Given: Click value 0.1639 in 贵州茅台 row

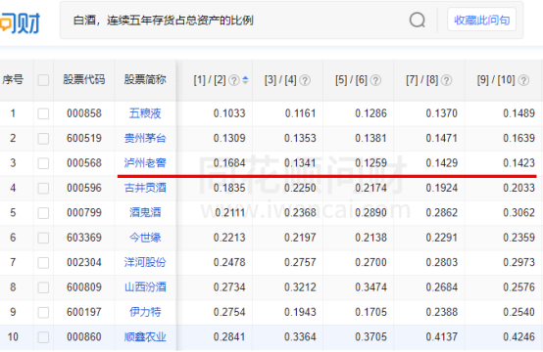Looking at the screenshot, I should (518, 138).
